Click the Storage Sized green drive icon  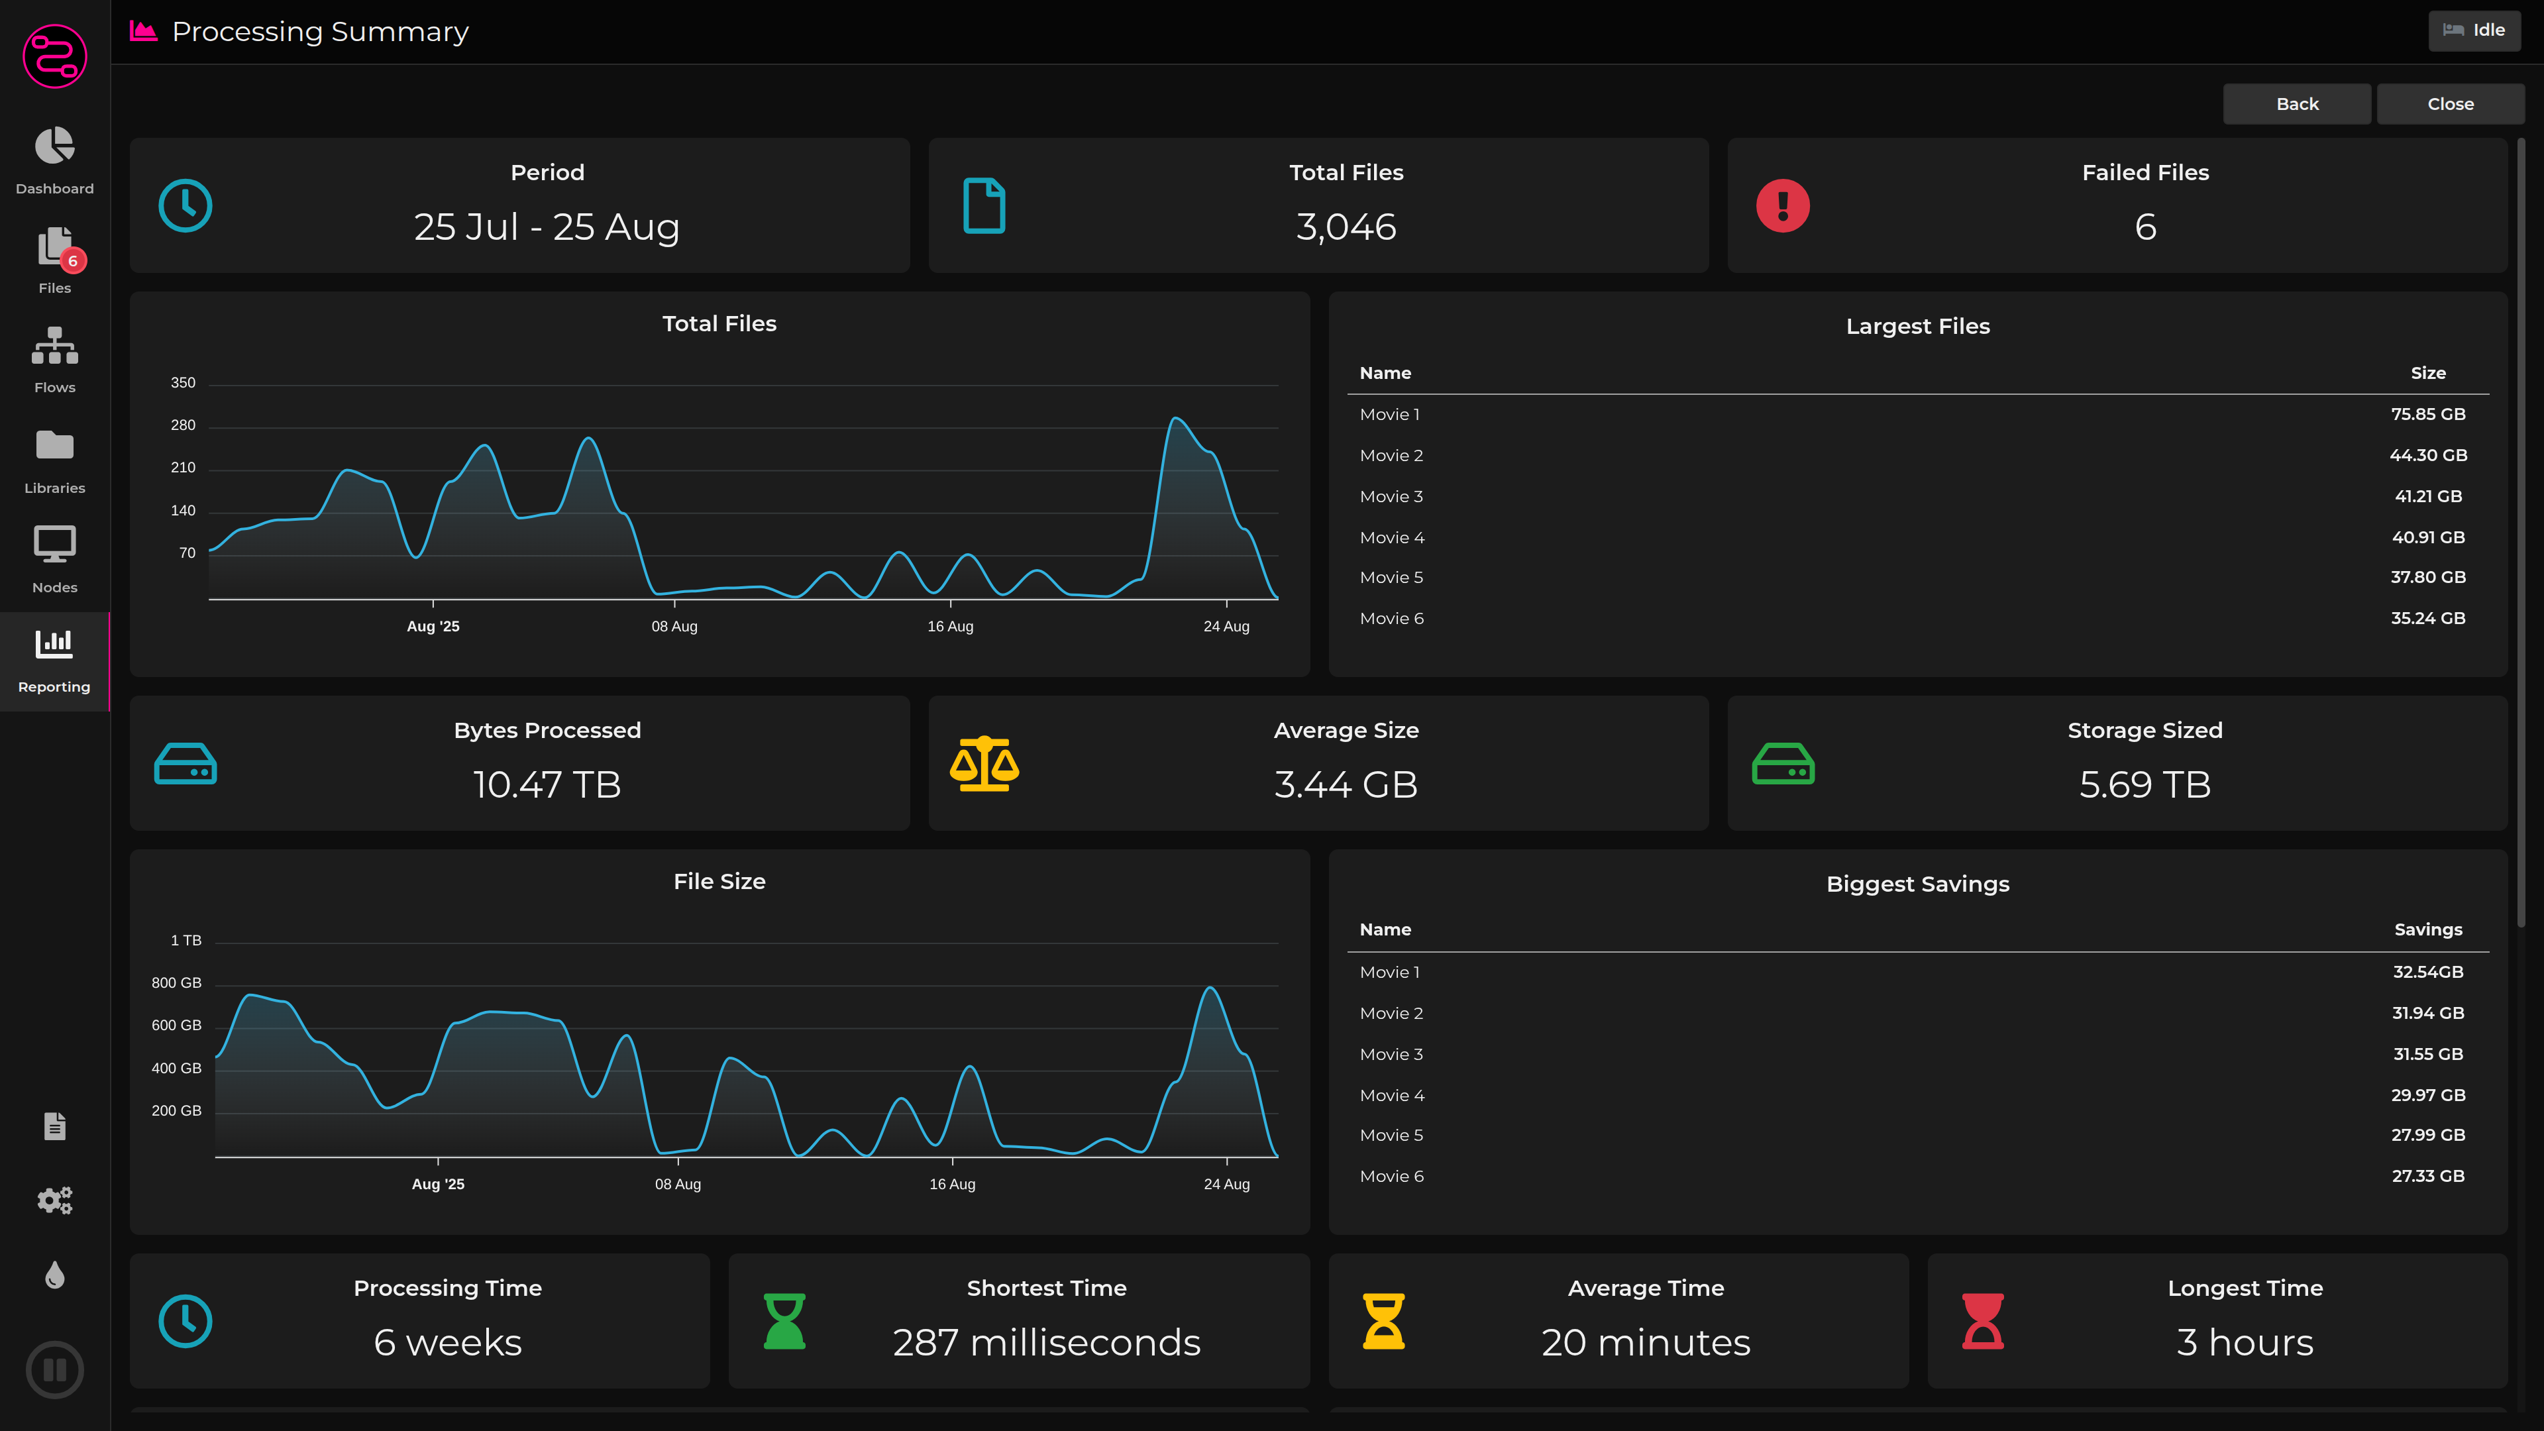tap(1783, 763)
